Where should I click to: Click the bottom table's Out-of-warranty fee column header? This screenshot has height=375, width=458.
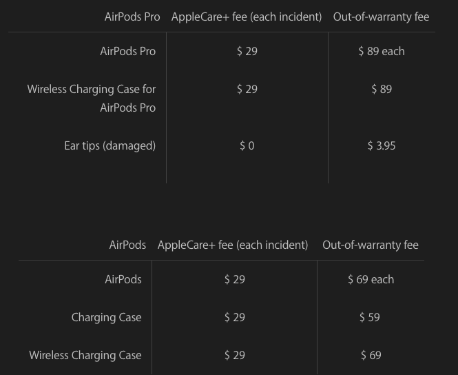click(370, 245)
